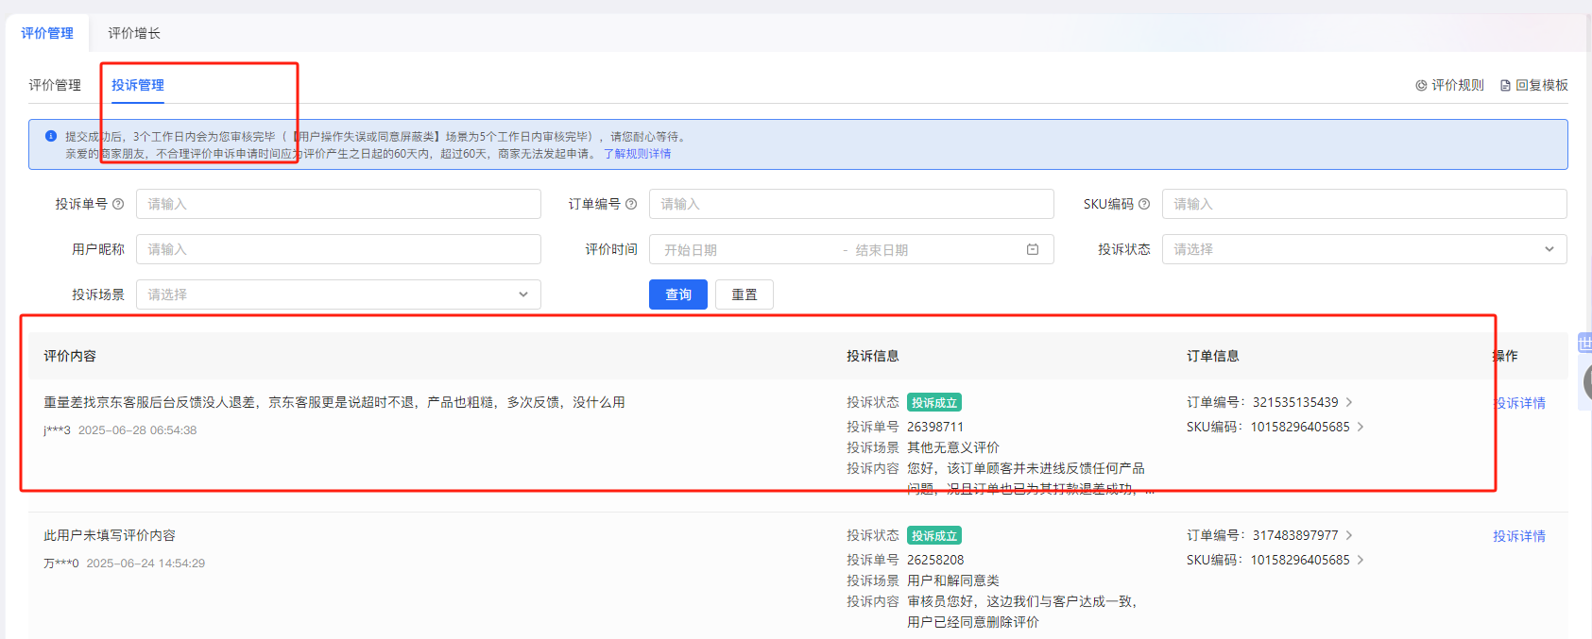Click arrow next to order 321535135439

pos(1349,402)
